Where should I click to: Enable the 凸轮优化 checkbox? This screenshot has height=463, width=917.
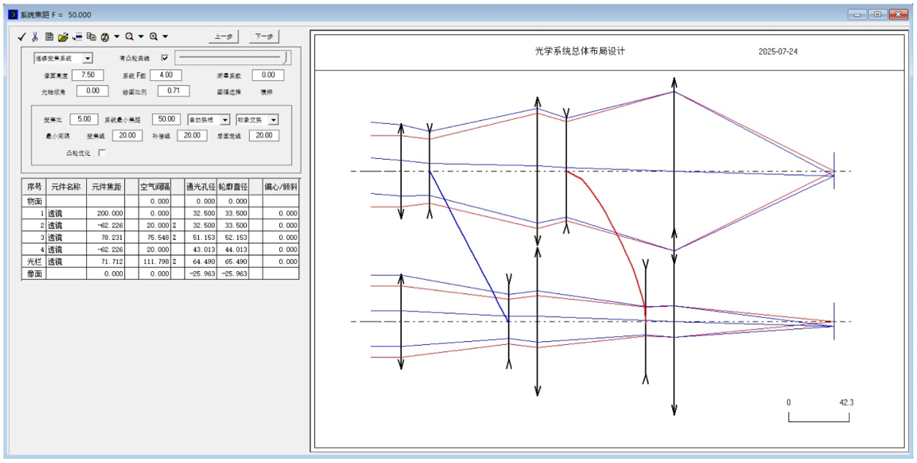coord(102,152)
